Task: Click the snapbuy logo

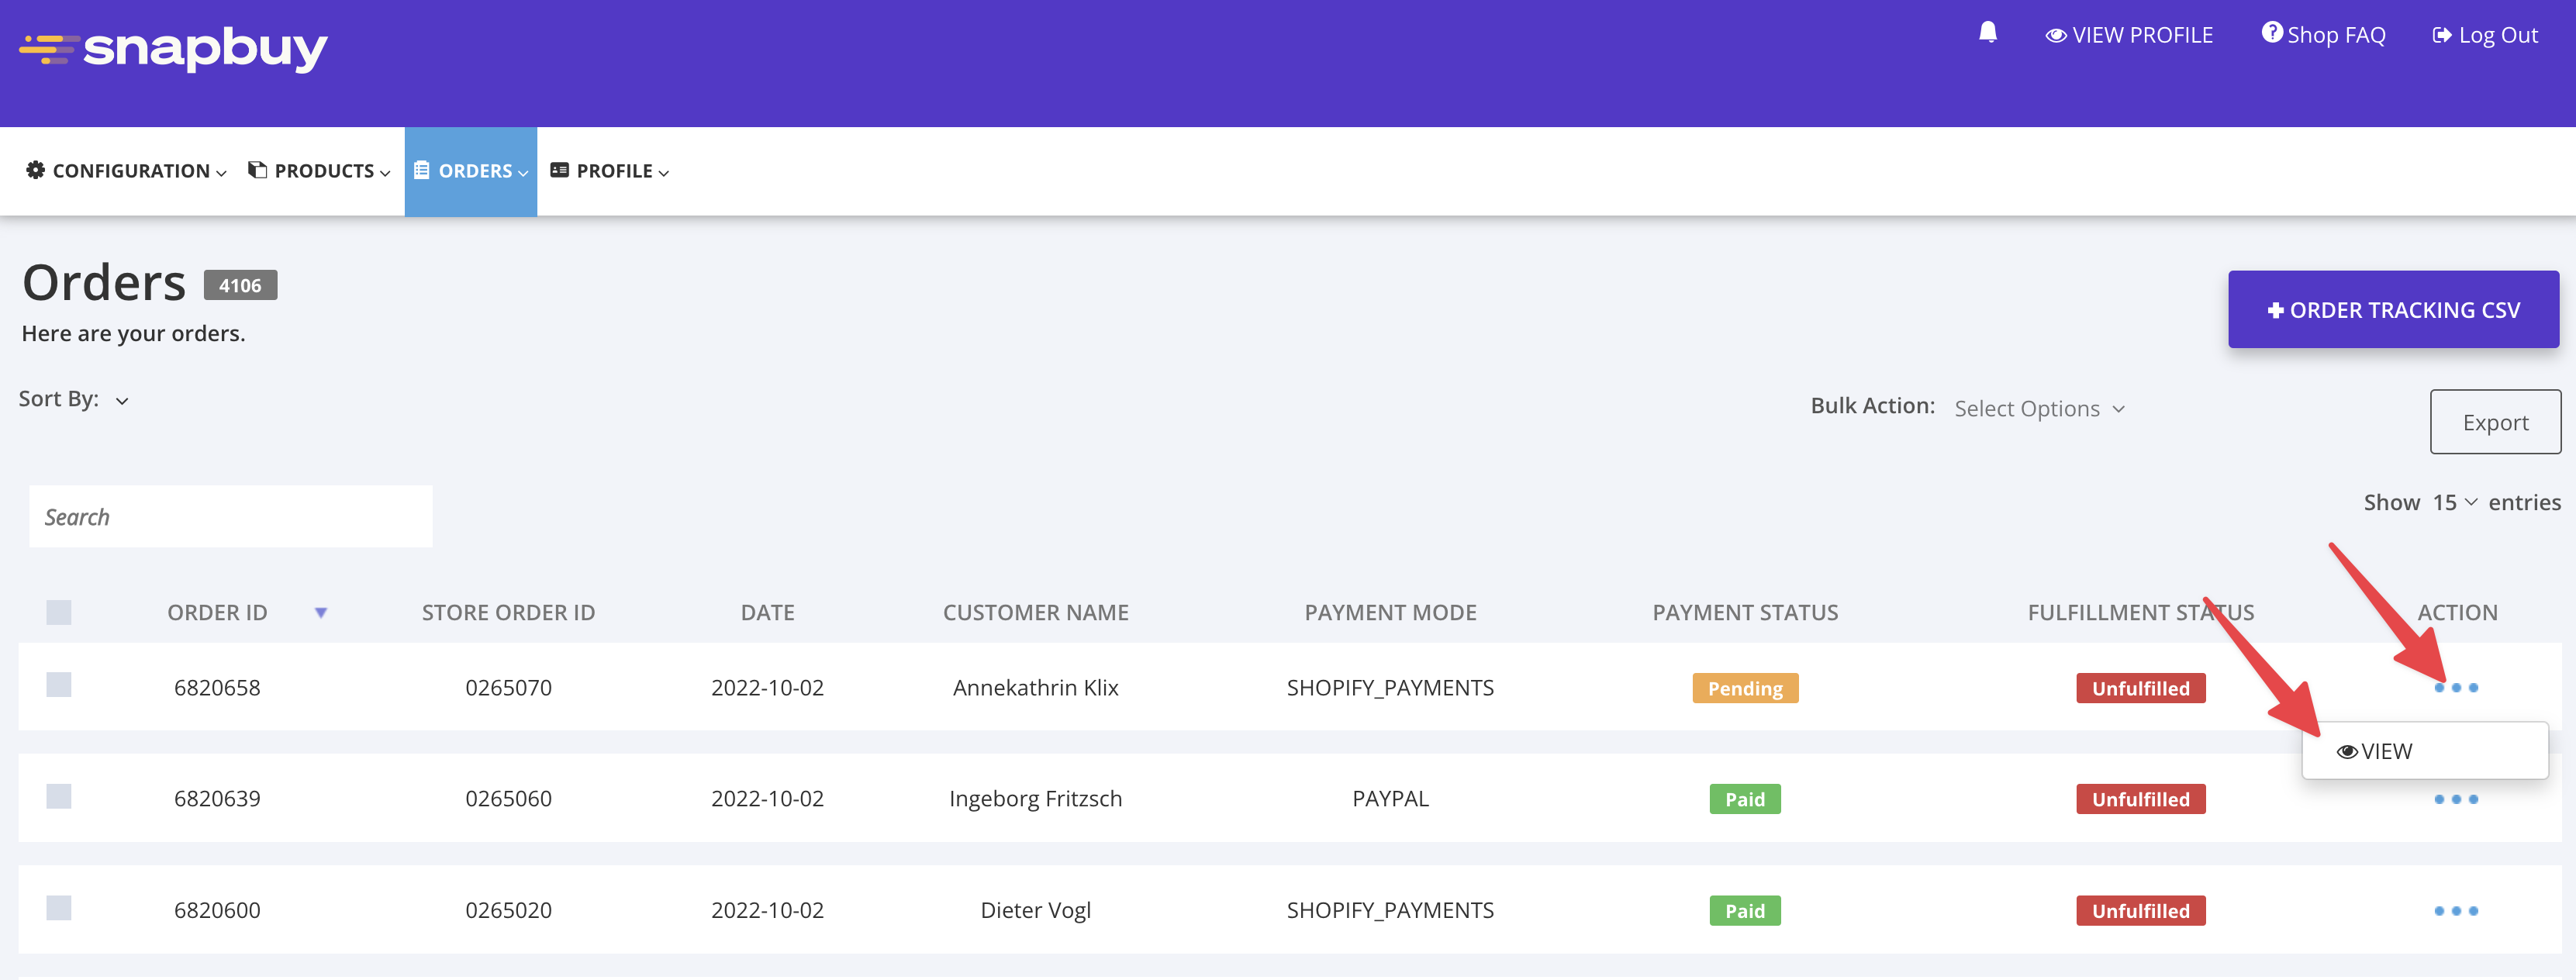Action: (174, 49)
